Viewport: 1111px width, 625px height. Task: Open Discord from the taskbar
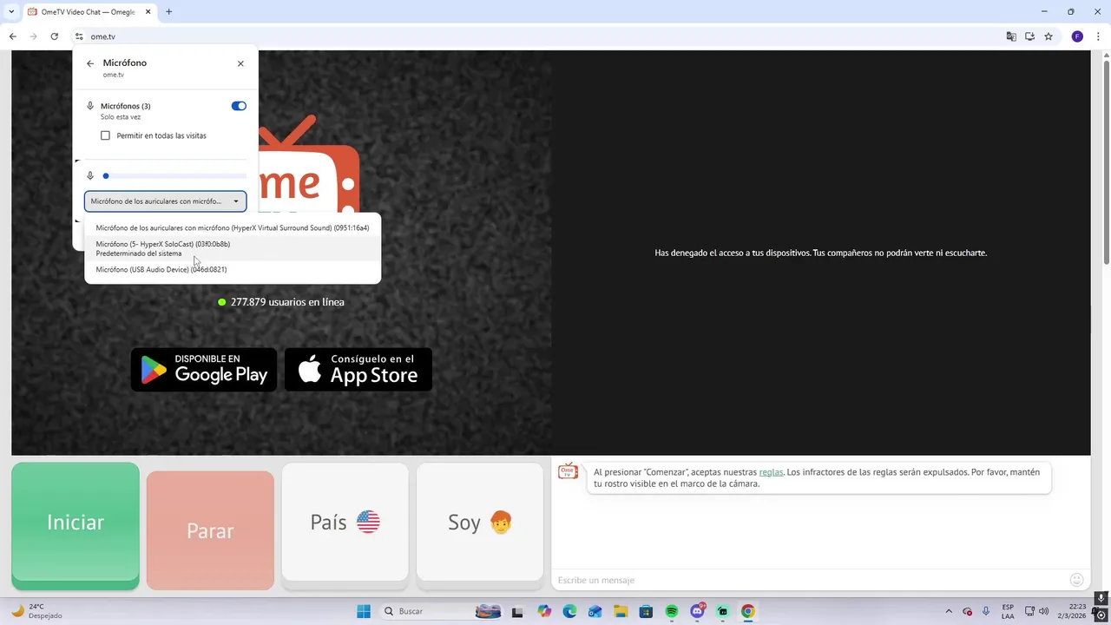[x=697, y=611]
